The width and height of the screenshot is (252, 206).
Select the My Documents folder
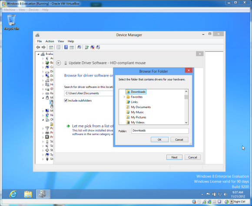[139, 107]
